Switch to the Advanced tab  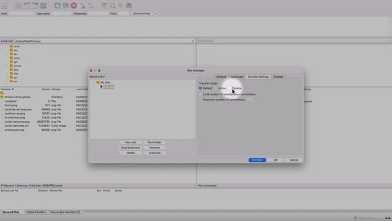237,77
